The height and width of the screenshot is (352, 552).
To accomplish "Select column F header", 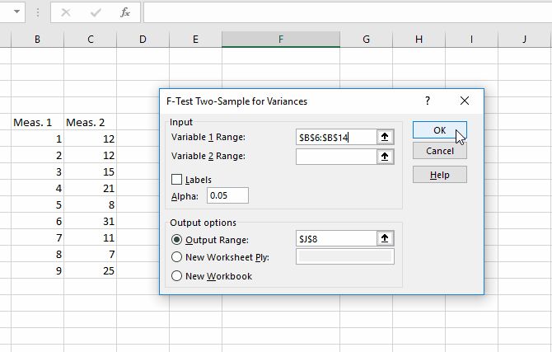I will point(281,39).
